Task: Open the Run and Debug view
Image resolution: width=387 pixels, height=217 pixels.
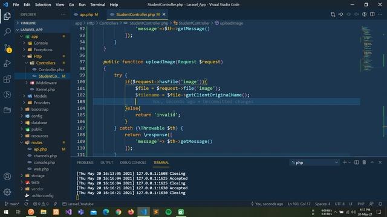Action: [7, 63]
